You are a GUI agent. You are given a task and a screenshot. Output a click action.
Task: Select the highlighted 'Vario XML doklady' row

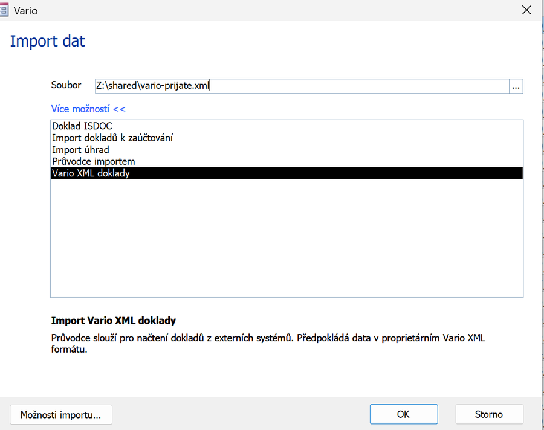pos(287,173)
